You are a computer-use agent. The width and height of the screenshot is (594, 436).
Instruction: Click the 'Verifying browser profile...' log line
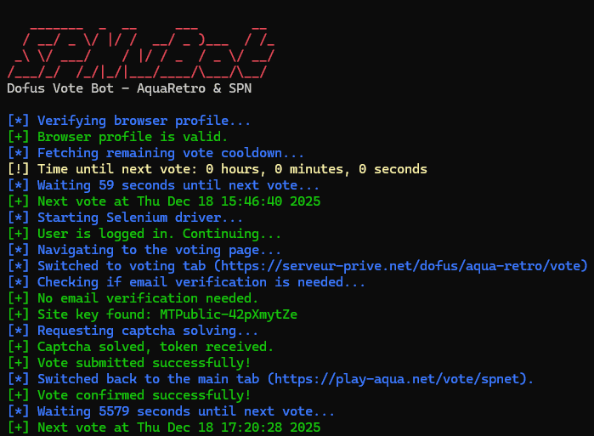129,121
